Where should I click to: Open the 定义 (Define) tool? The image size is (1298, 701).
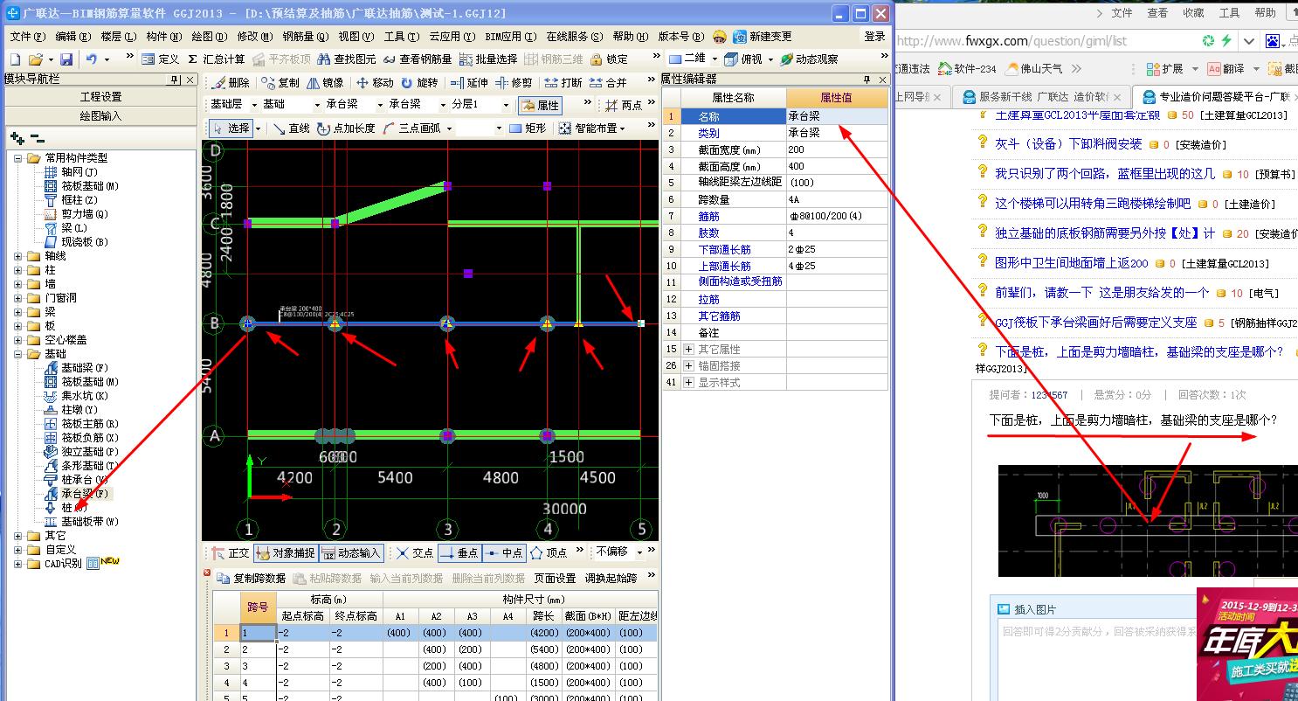(161, 59)
